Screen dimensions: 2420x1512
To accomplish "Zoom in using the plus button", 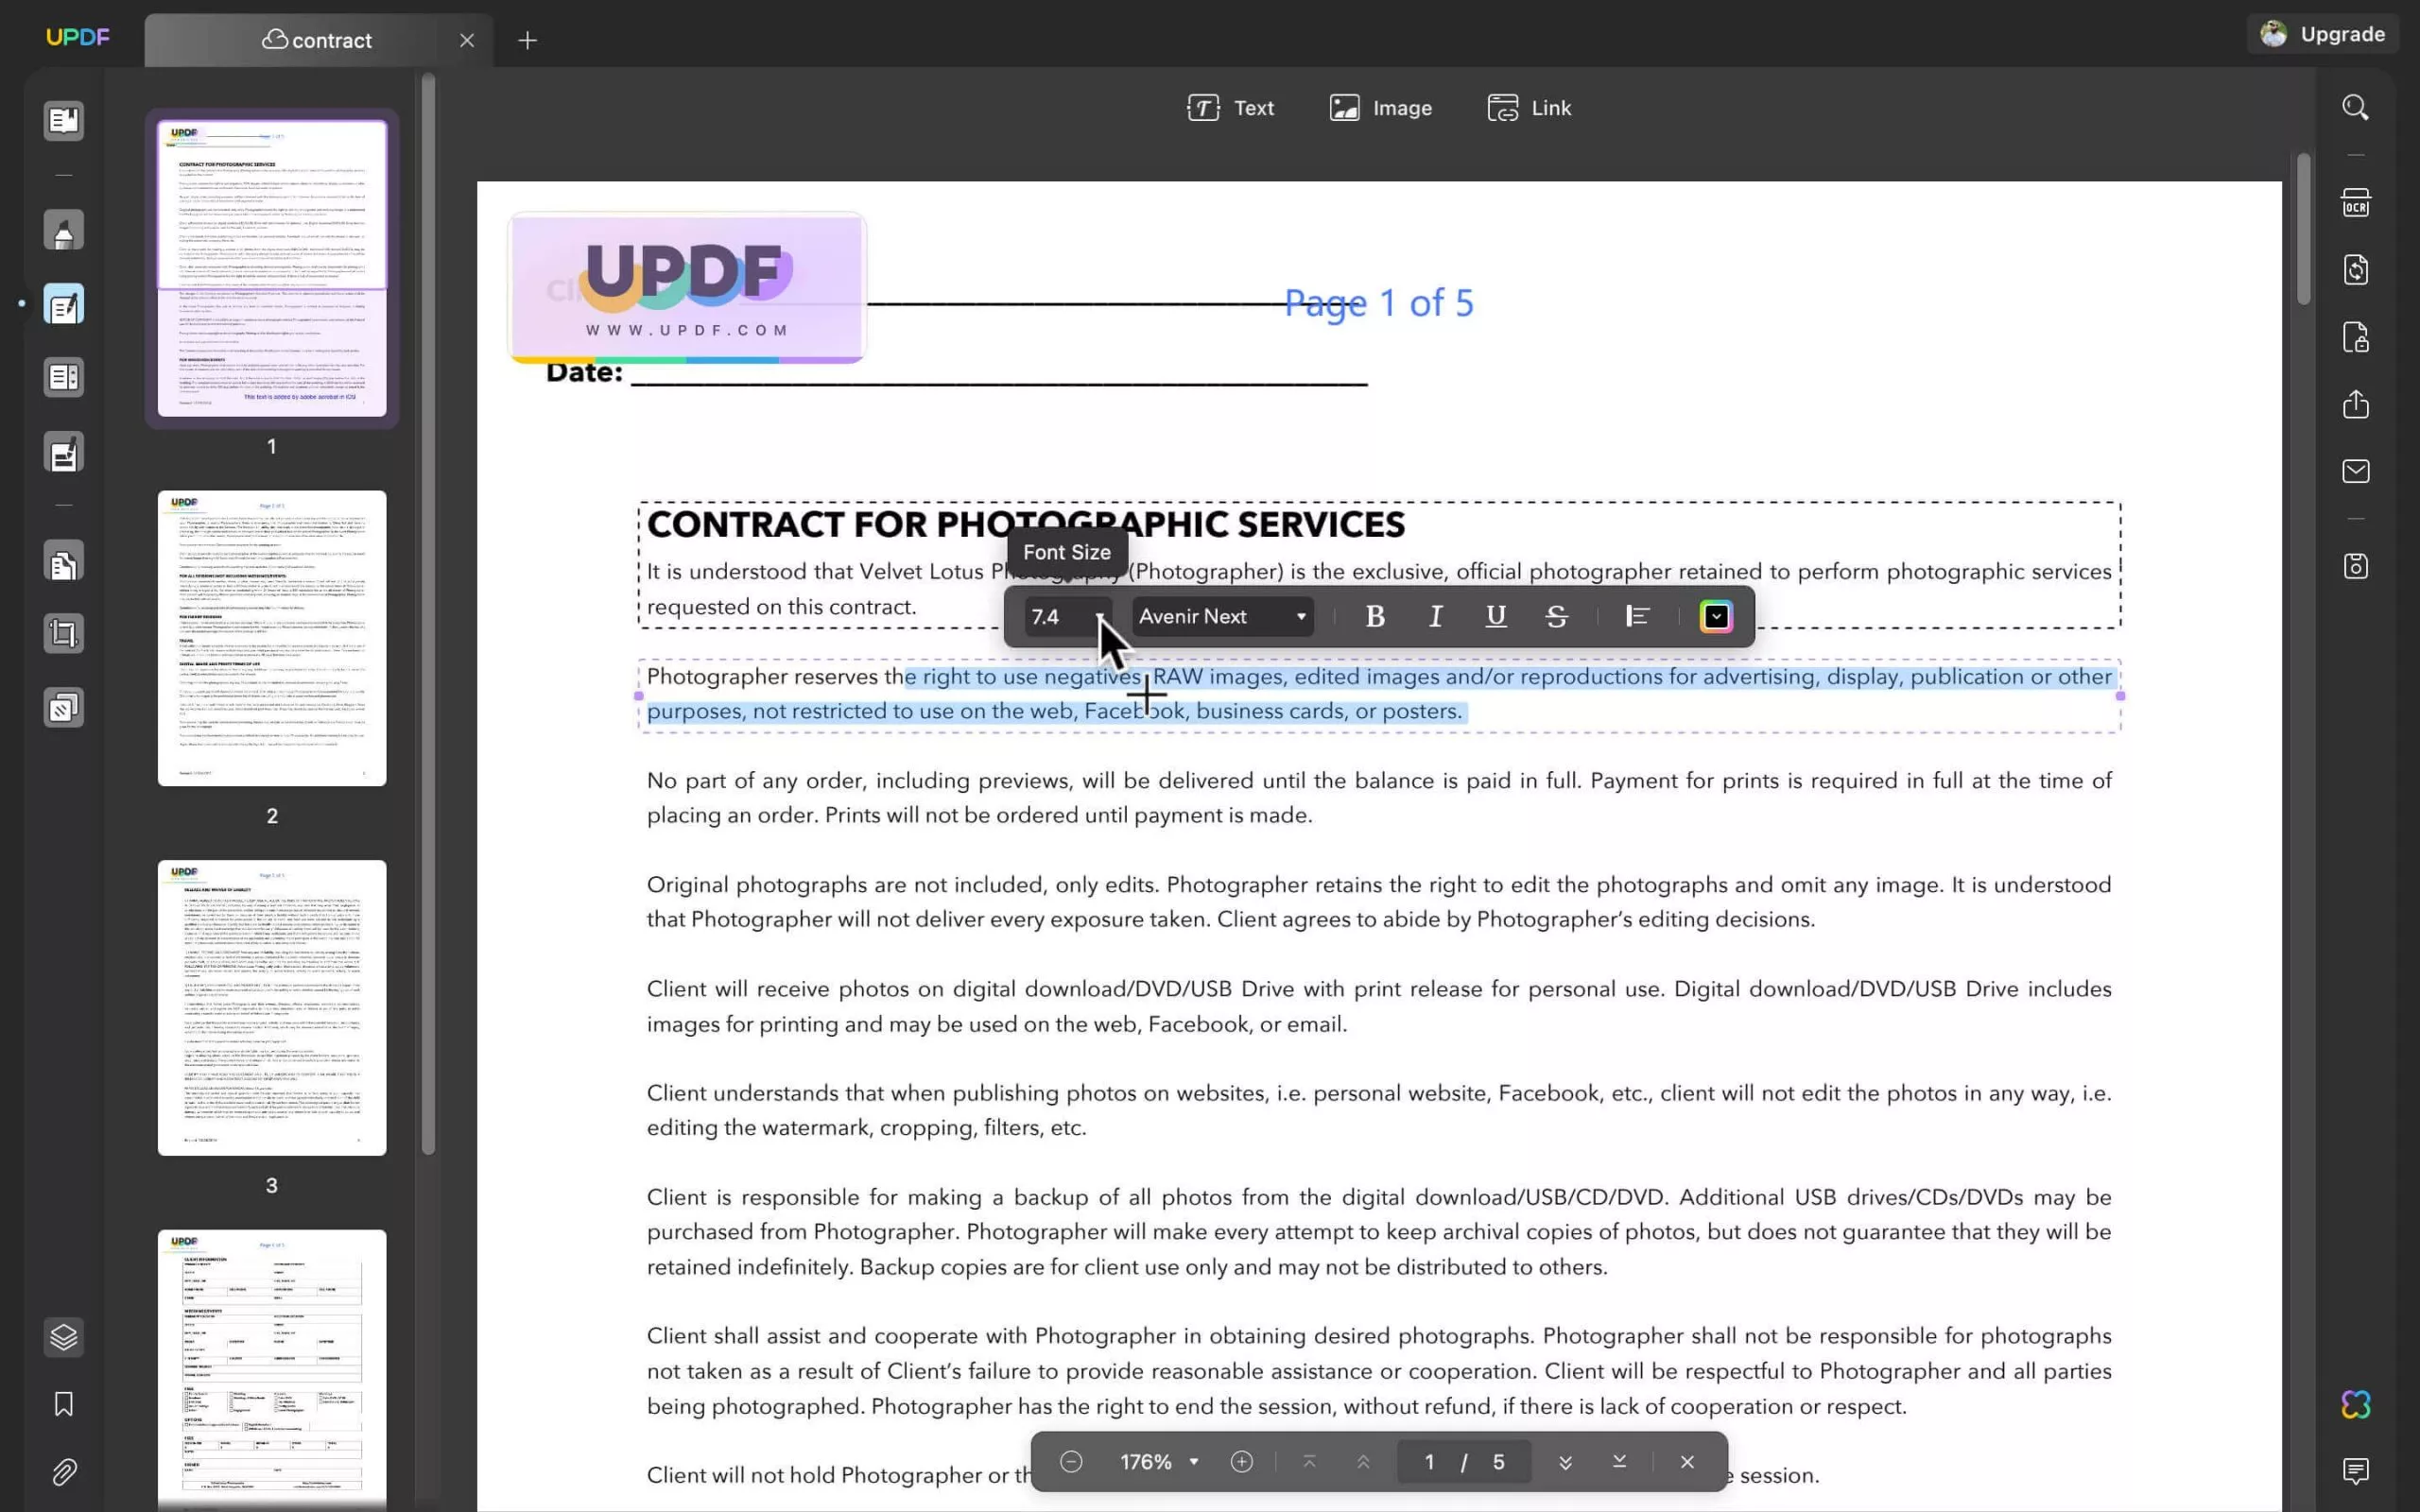I will tap(1241, 1461).
